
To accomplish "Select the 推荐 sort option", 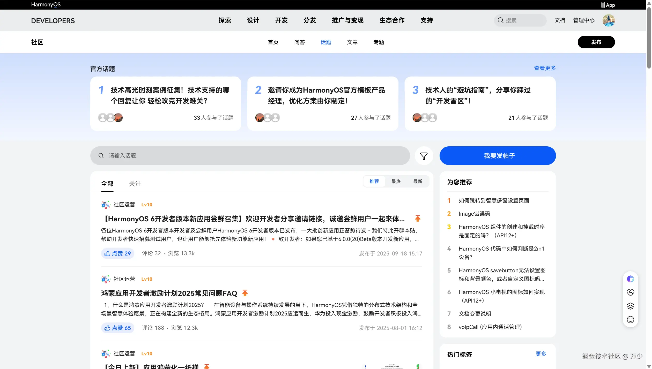I will pyautogui.click(x=374, y=181).
